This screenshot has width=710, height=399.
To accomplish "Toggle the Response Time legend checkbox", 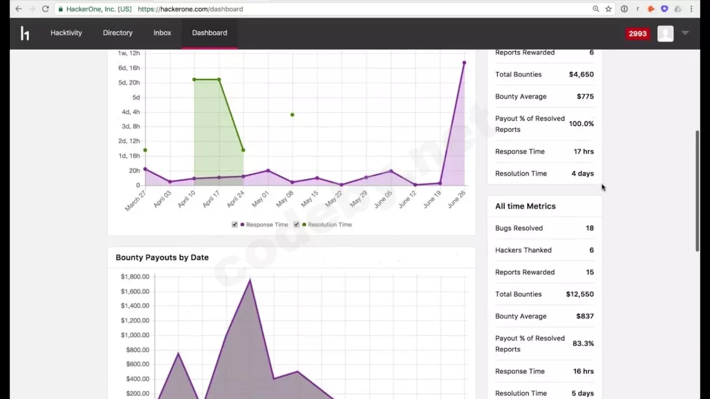I will pos(235,224).
